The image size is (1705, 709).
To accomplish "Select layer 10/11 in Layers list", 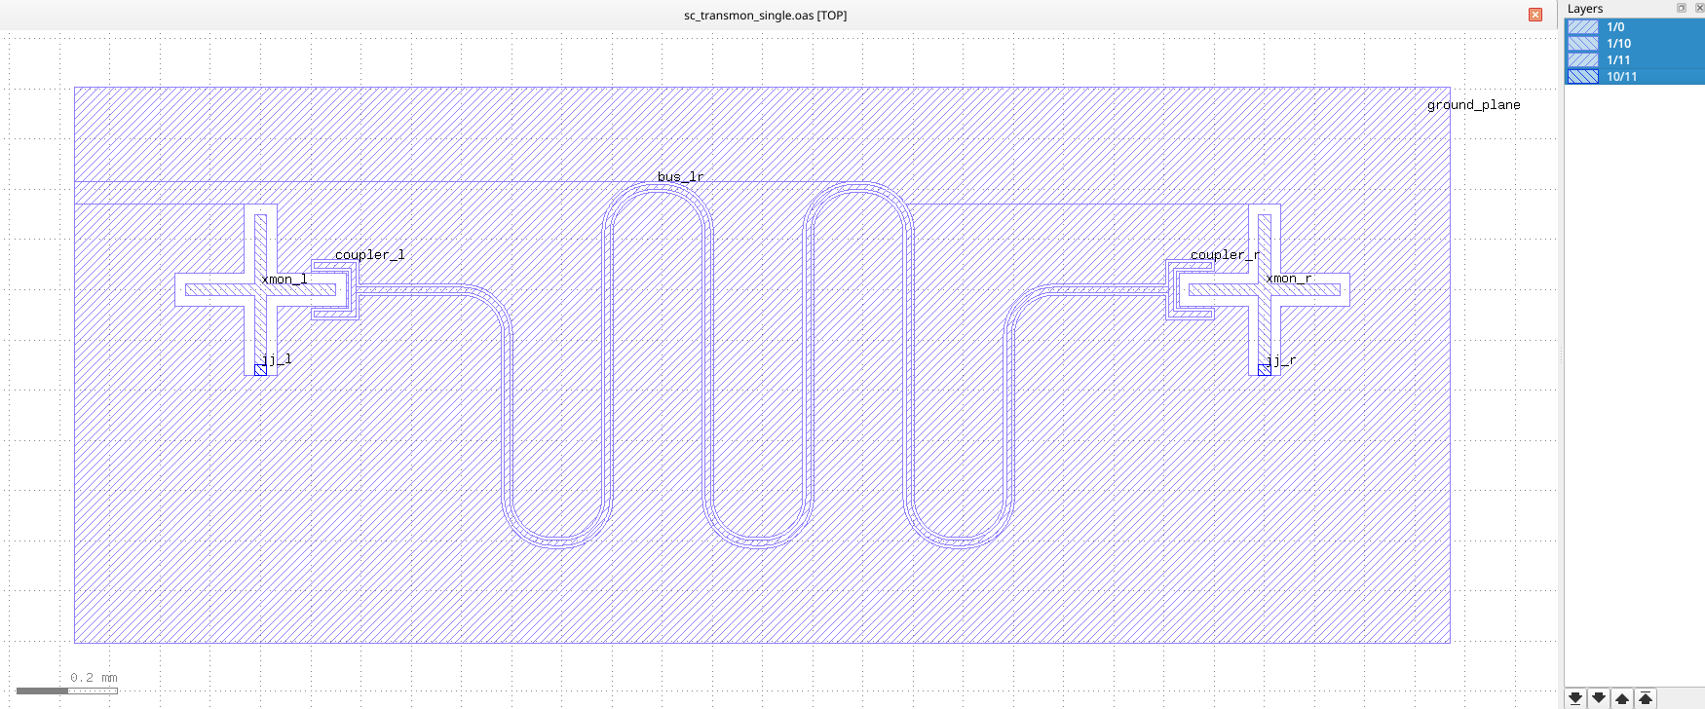I will pos(1635,77).
